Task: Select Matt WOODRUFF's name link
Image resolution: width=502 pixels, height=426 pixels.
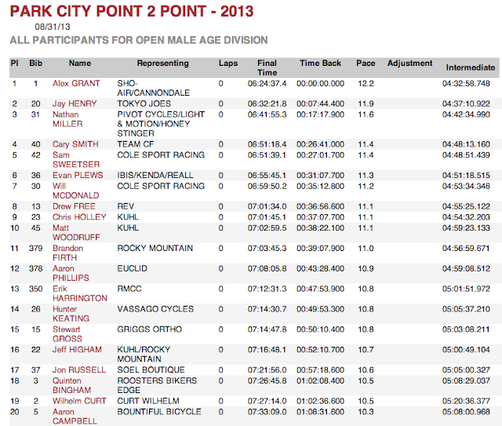Action: (x=76, y=233)
